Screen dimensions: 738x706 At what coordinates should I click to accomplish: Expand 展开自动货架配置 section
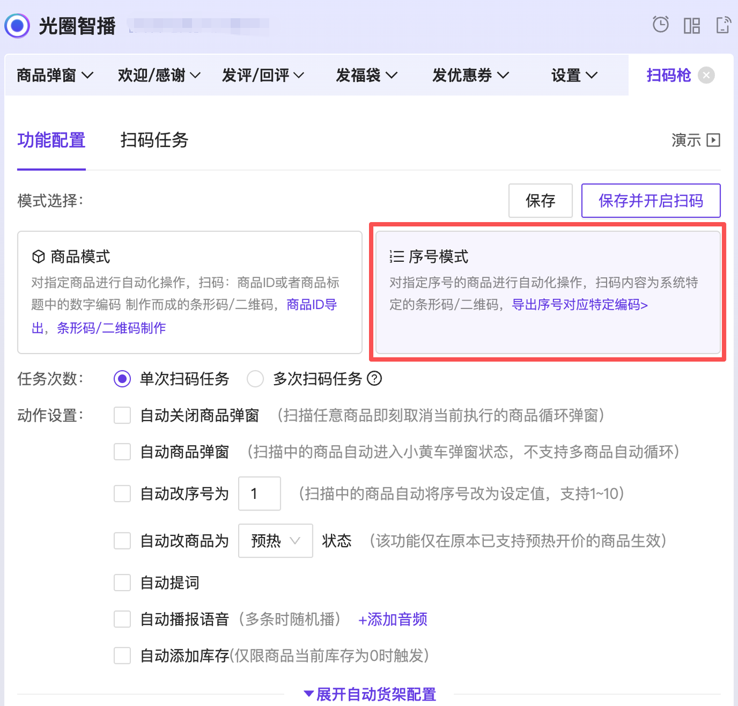click(x=369, y=694)
